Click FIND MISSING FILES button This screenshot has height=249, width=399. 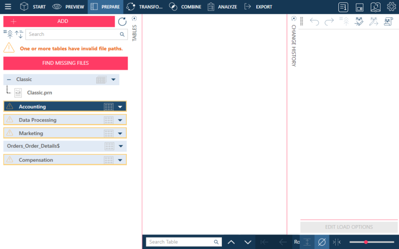point(65,63)
